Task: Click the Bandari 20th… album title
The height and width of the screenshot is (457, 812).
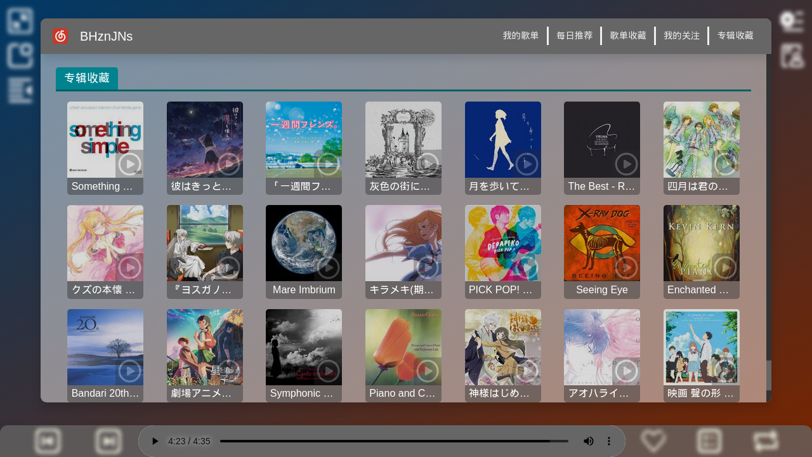Action: (x=105, y=394)
